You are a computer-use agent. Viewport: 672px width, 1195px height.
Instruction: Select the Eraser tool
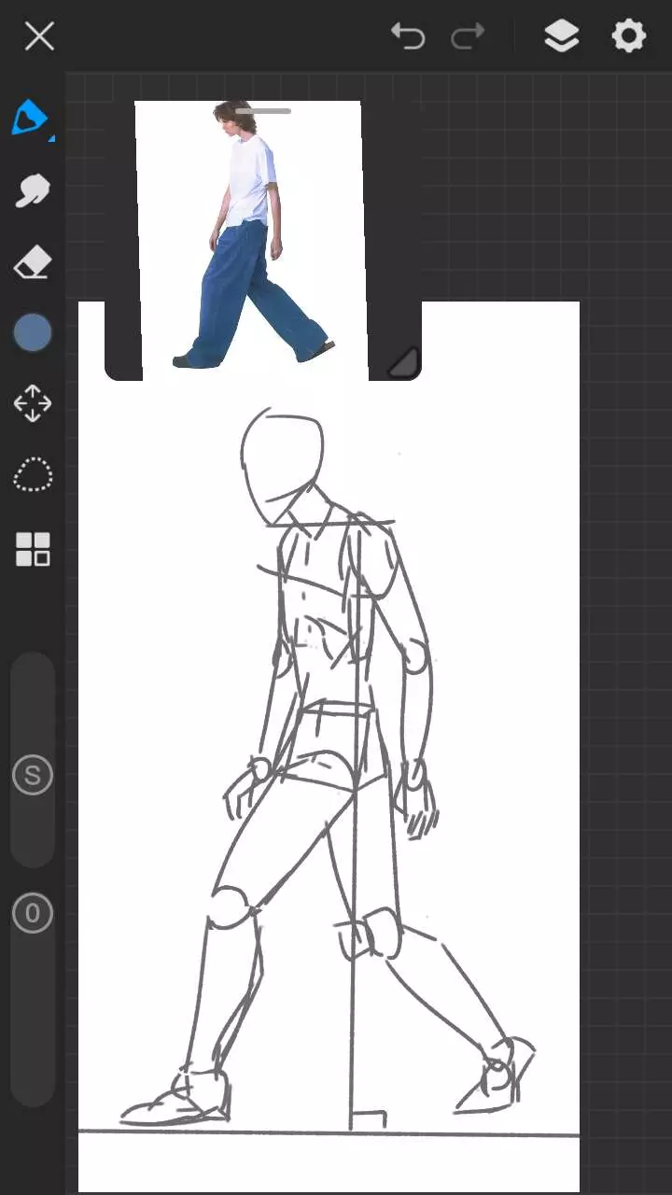[32, 263]
